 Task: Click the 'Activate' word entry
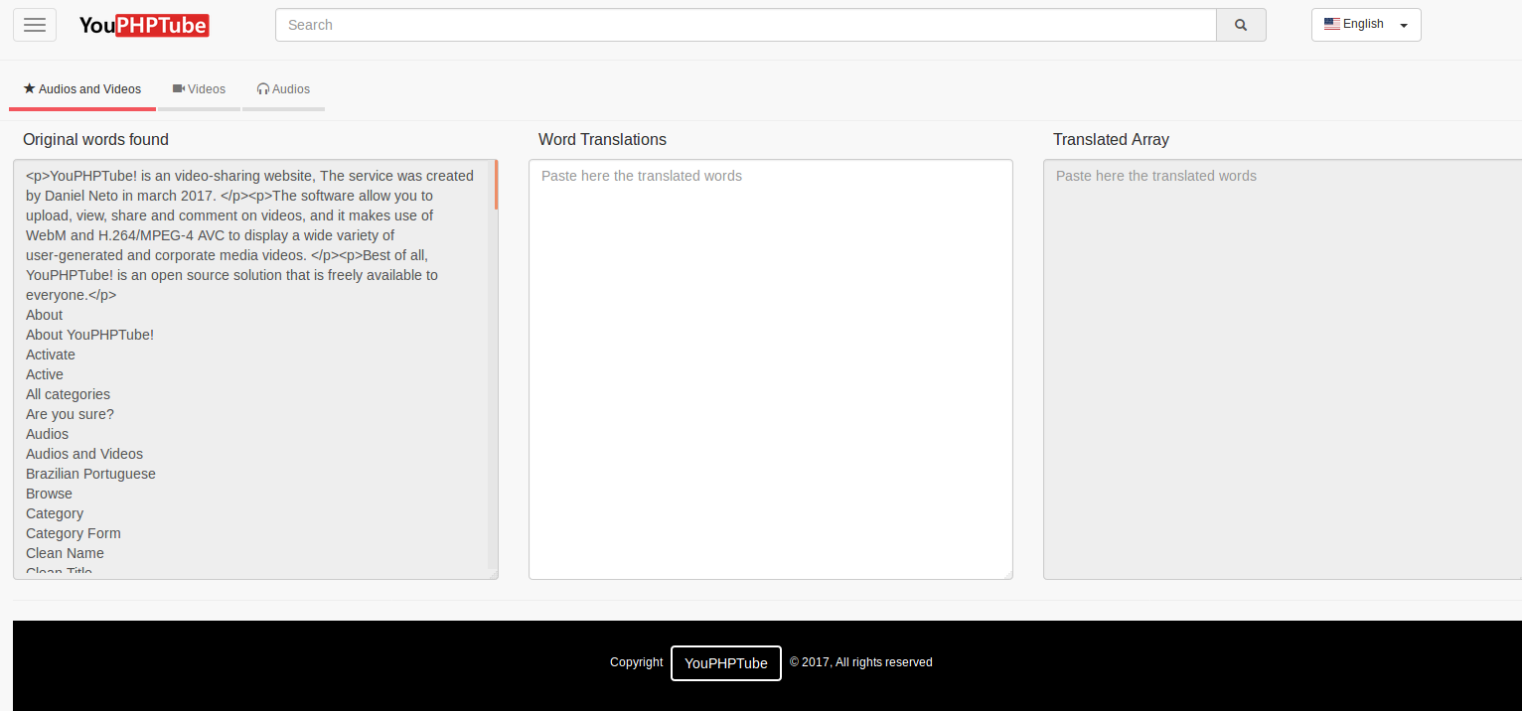click(x=51, y=355)
